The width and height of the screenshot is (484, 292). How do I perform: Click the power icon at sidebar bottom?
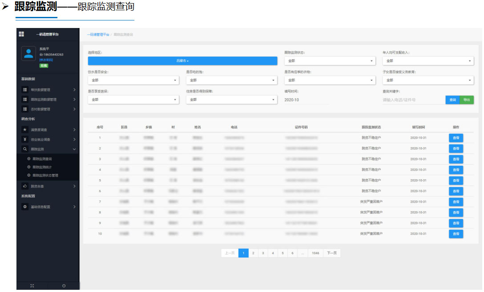[64, 286]
